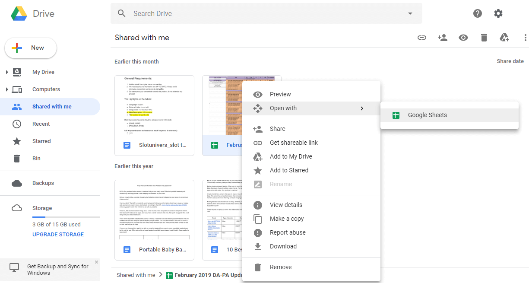Viewport: 529px width, 283px height.
Task: Expand the My Drive sidebar tree
Action: pos(6,72)
